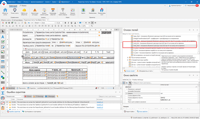Select the Label (A) tool in toolbox
Image resolution: width=200 pixels, height=119 pixels.
[3, 37]
